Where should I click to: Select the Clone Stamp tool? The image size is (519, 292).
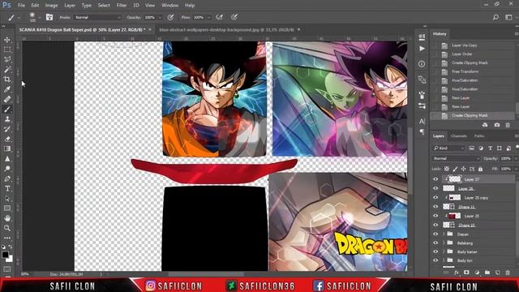(7, 119)
